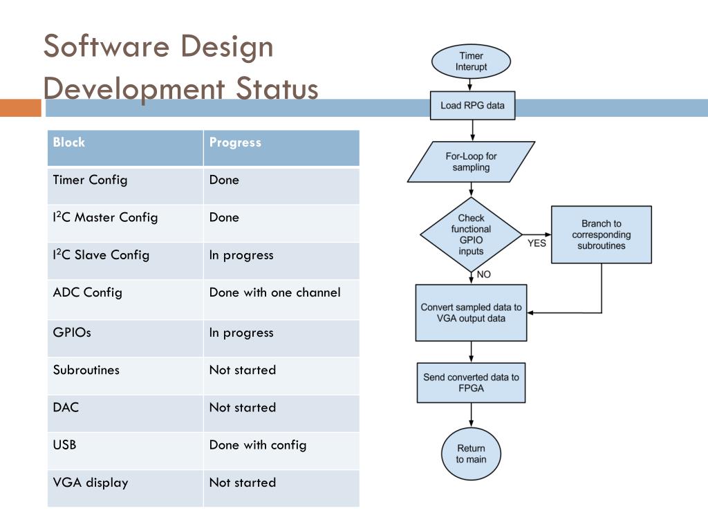Click 'In progress' in the GPIOs row
The width and height of the screenshot is (708, 531).
(x=281, y=338)
